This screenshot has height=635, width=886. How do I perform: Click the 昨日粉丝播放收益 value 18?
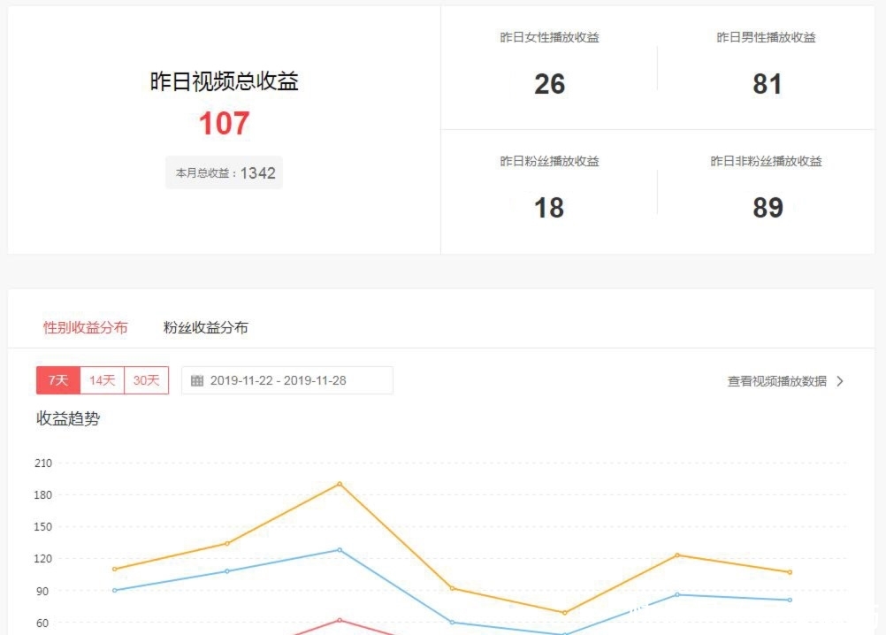[549, 208]
